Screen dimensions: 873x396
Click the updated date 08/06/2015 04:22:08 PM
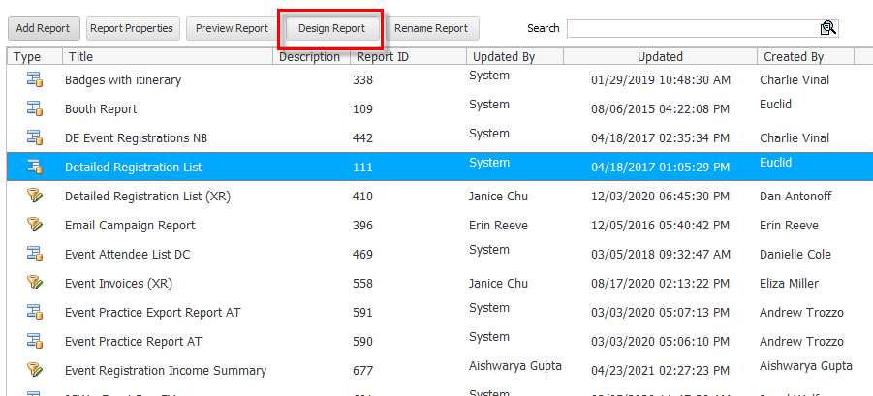point(660,109)
